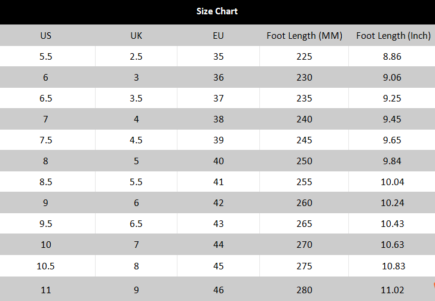
Task: Select the EU size 41 cell
Action: (x=218, y=182)
